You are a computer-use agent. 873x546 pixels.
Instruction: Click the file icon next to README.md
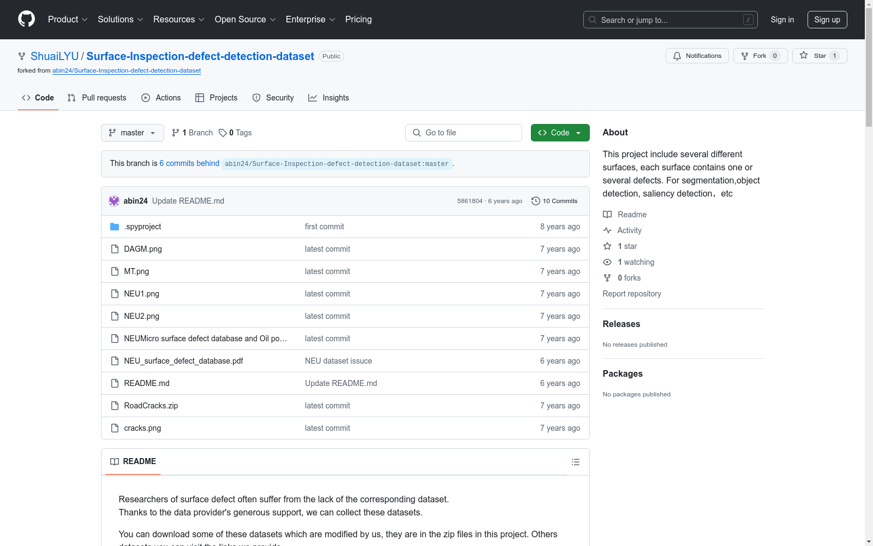115,383
